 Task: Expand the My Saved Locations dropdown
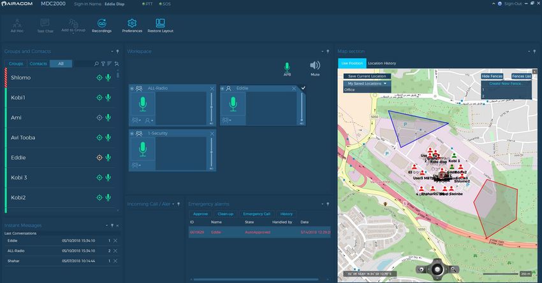(367, 84)
